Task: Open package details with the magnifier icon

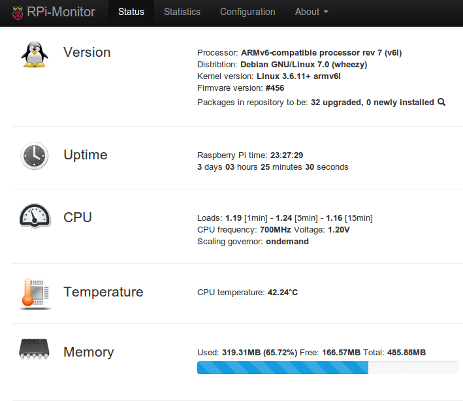Action: [x=441, y=102]
